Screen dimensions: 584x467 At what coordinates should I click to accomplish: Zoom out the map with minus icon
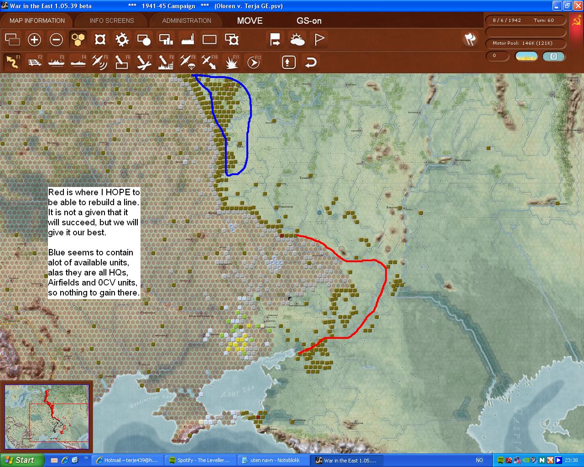pyautogui.click(x=56, y=40)
